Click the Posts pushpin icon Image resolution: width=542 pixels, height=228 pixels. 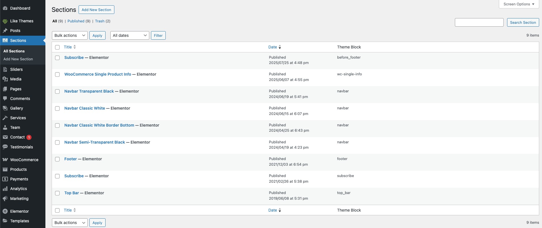5,31
